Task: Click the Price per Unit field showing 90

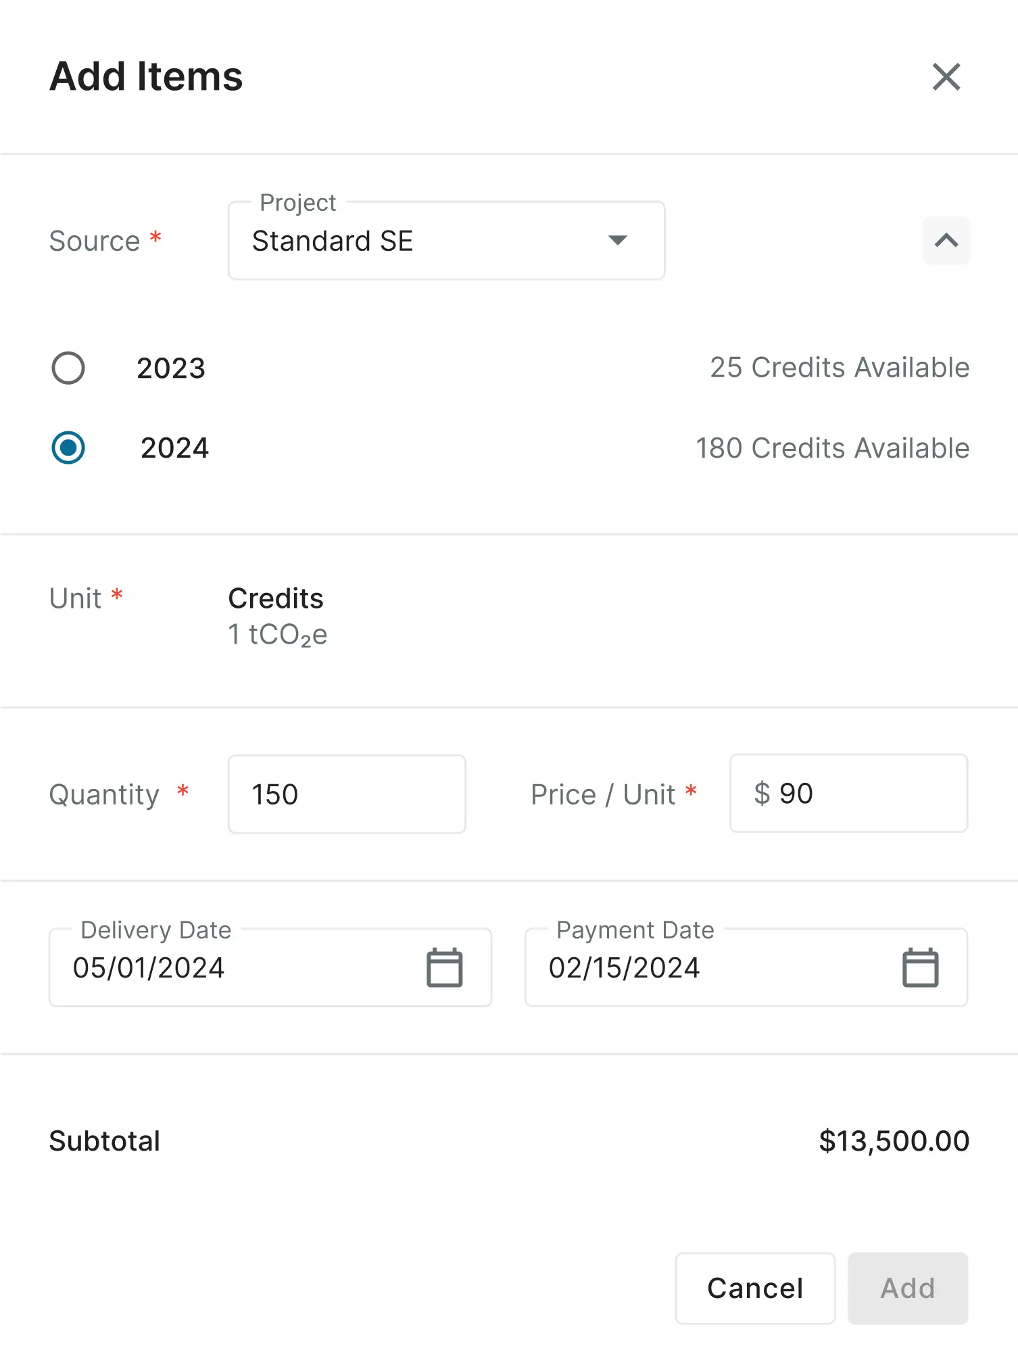Action: pos(848,793)
